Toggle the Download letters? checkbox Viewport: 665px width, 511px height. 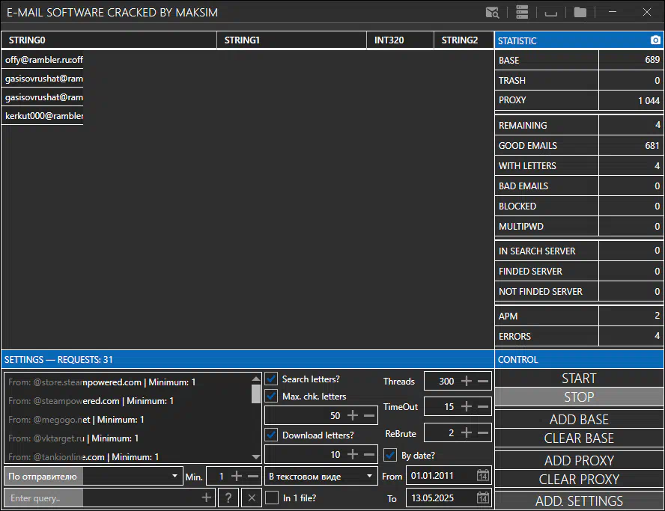click(271, 435)
